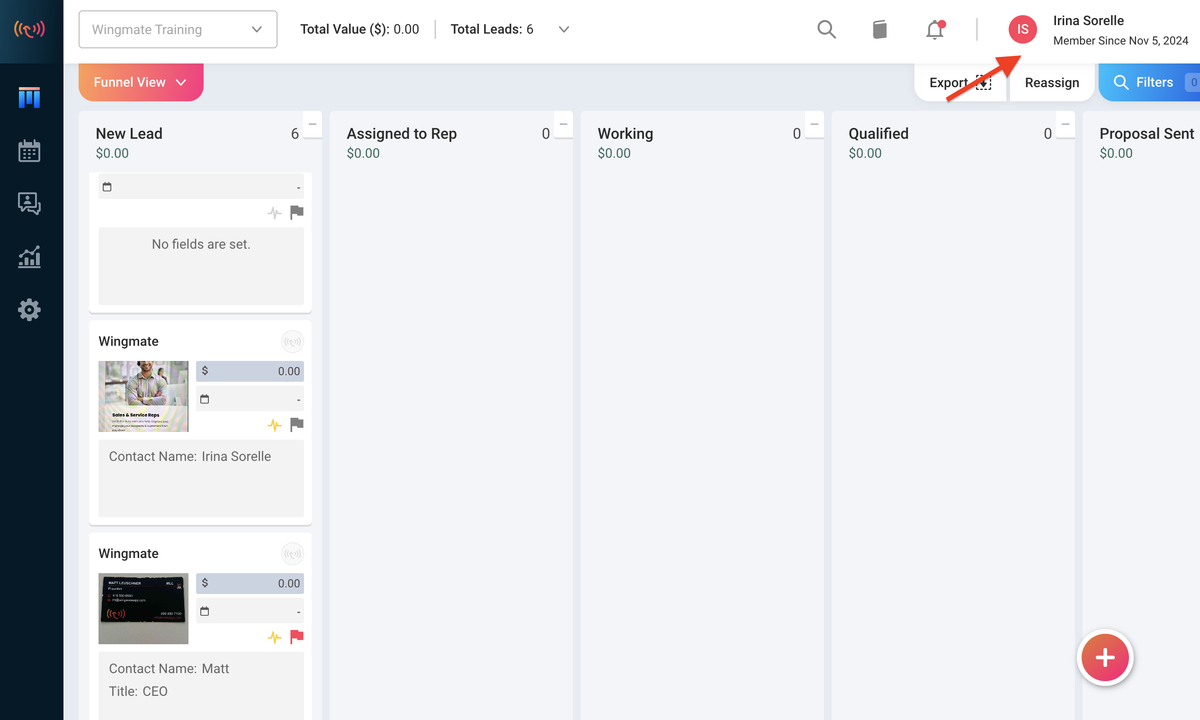
Task: Open the search magnifier in top bar
Action: 826,29
